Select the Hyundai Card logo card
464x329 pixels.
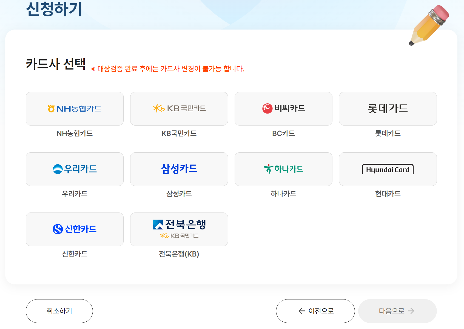pyautogui.click(x=388, y=169)
